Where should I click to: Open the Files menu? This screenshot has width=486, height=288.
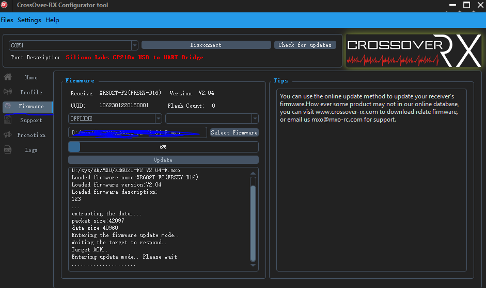[x=7, y=20]
